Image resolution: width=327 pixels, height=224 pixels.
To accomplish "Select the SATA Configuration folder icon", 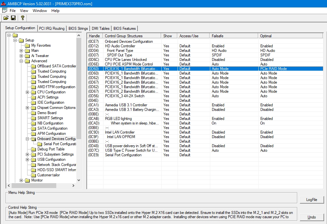I will [x=33, y=128].
